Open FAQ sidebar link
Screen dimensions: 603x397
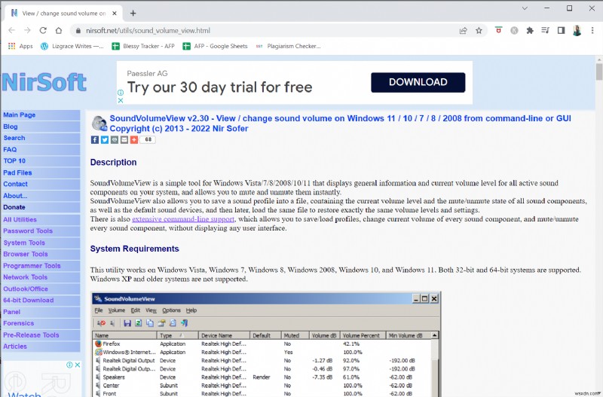(10, 149)
